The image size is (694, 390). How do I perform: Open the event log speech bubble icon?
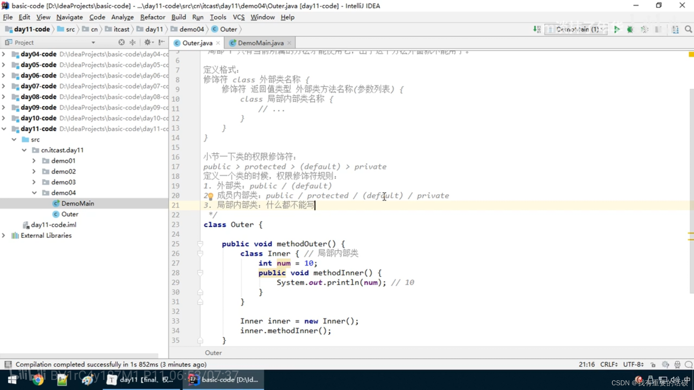(689, 364)
